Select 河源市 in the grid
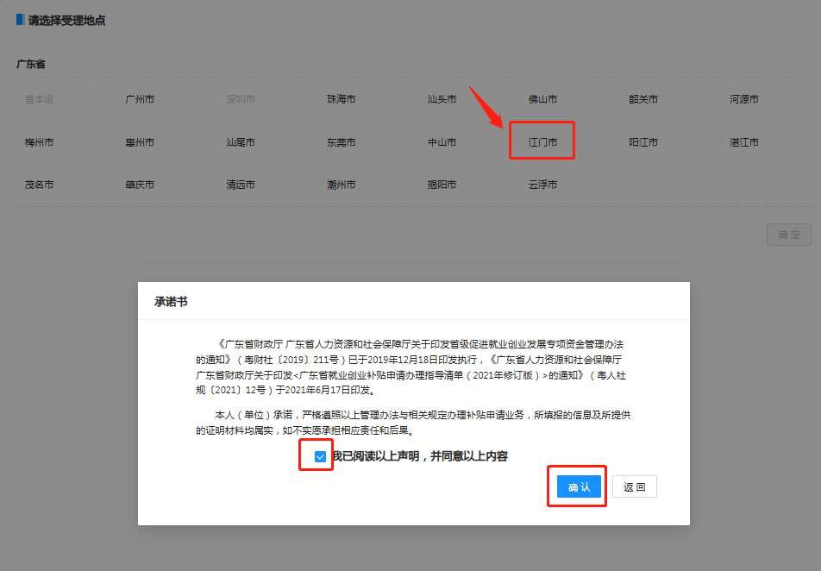The width and height of the screenshot is (821, 571). pos(744,98)
